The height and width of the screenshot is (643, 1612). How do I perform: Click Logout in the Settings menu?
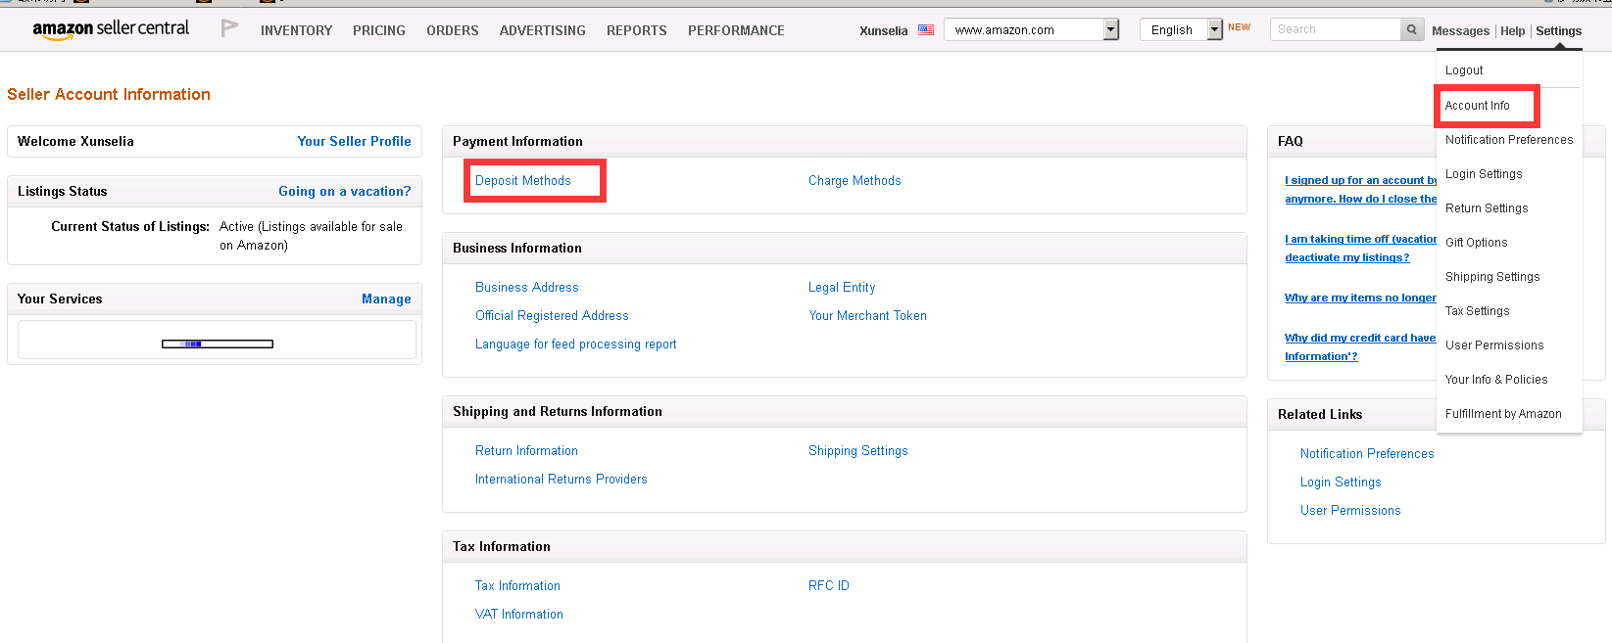pos(1464,70)
